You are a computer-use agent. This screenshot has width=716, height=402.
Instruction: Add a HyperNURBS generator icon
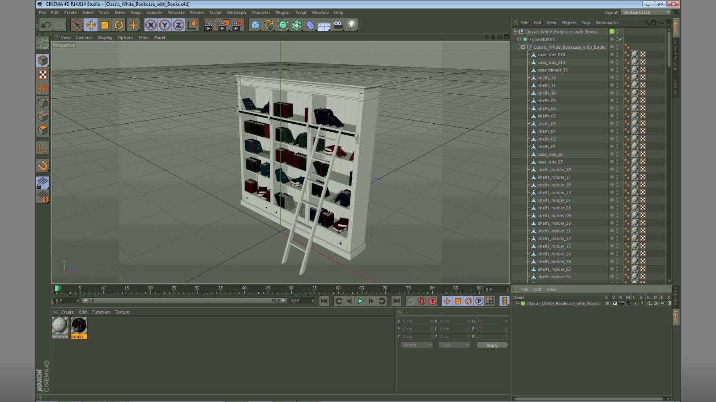pos(283,25)
